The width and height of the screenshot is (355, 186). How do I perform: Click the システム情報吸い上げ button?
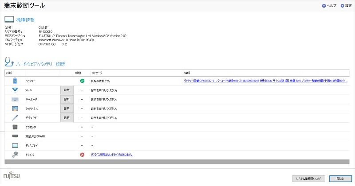click(x=308, y=178)
